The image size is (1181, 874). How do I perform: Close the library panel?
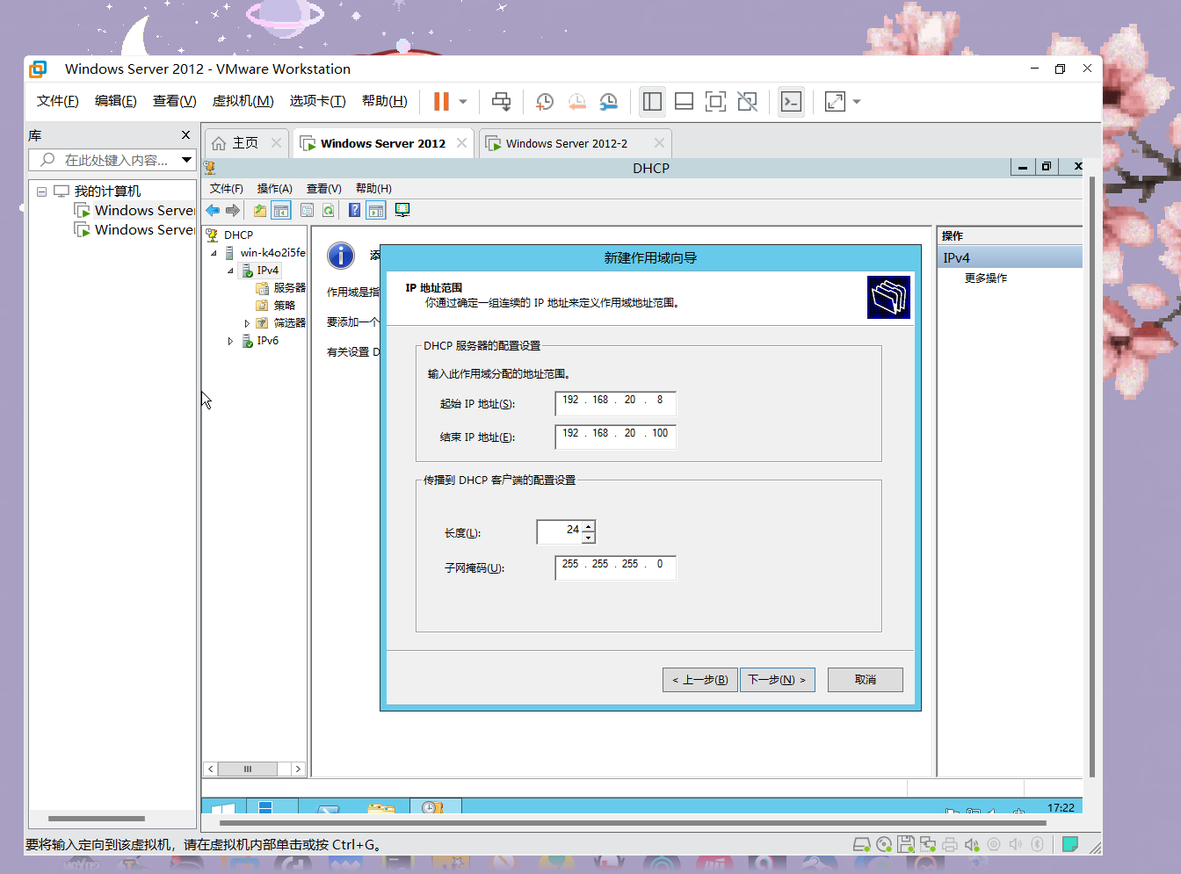185,135
